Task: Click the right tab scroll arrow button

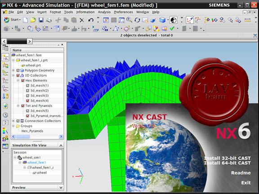Action: pyautogui.click(x=30, y=41)
